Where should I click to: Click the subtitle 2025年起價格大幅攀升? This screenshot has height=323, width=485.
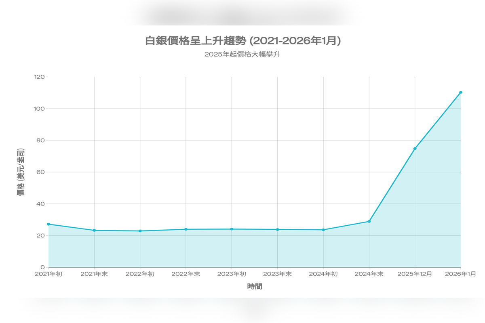(242, 55)
